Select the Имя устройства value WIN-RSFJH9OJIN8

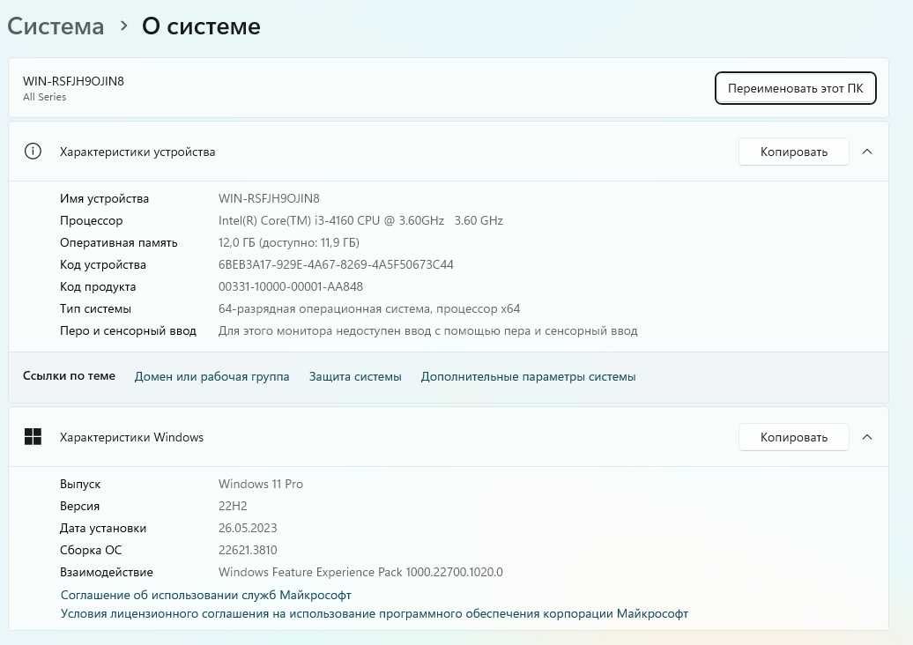pyautogui.click(x=269, y=198)
